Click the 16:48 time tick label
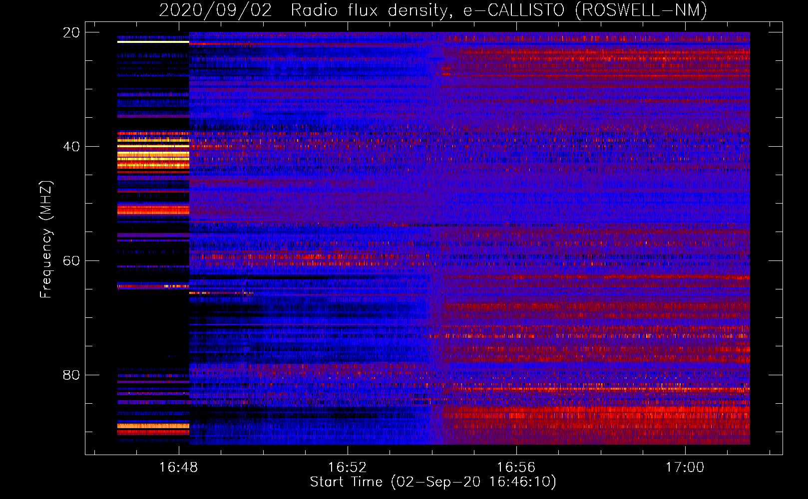This screenshot has width=808, height=499. coord(179,468)
